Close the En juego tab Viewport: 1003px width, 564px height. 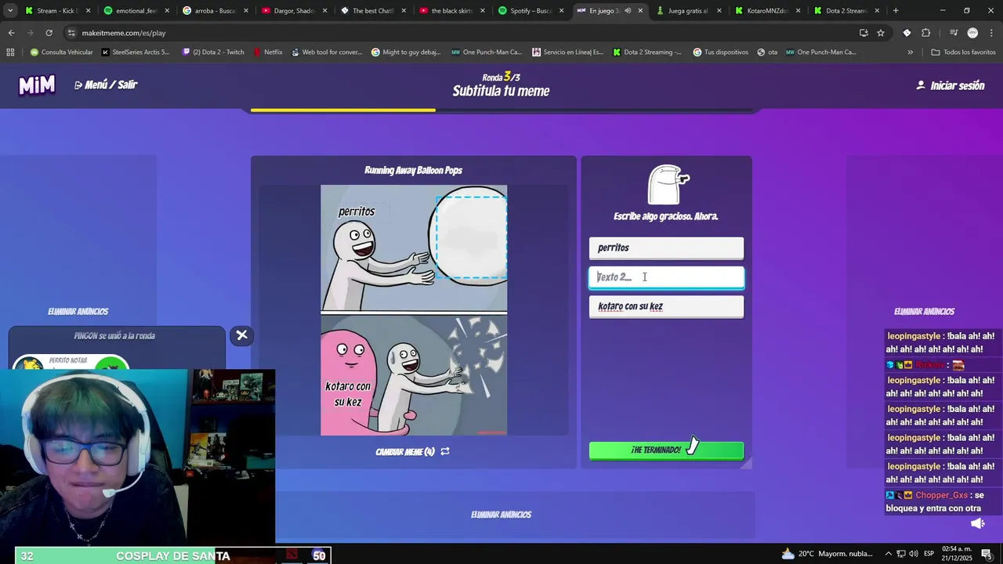[640, 11]
